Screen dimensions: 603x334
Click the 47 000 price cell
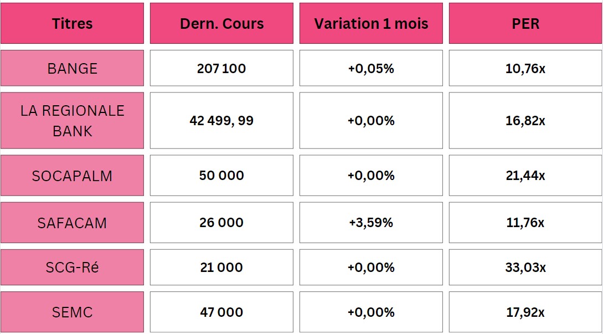click(221, 312)
